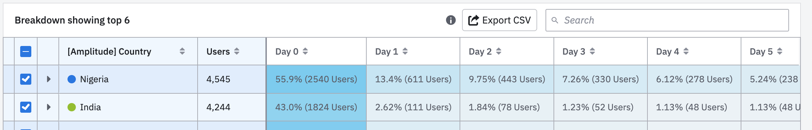812x130 pixels.
Task: Sort the Day 2 column
Action: pyautogui.click(x=499, y=51)
